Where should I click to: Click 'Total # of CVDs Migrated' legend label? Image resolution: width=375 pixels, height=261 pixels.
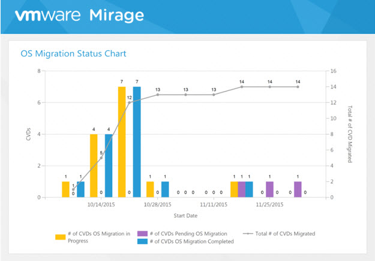285,233
